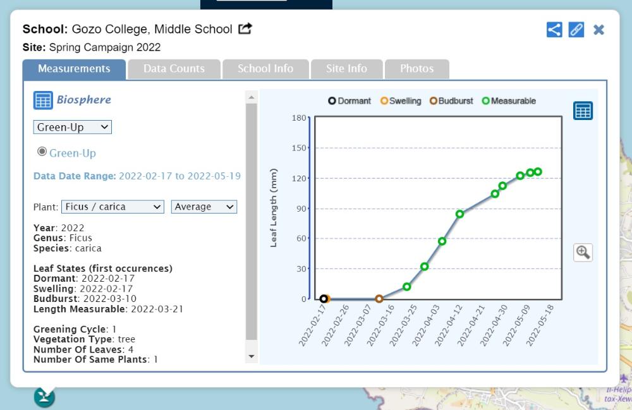Switch to the Data Counts tab
This screenshot has height=410, width=632.
click(x=174, y=69)
